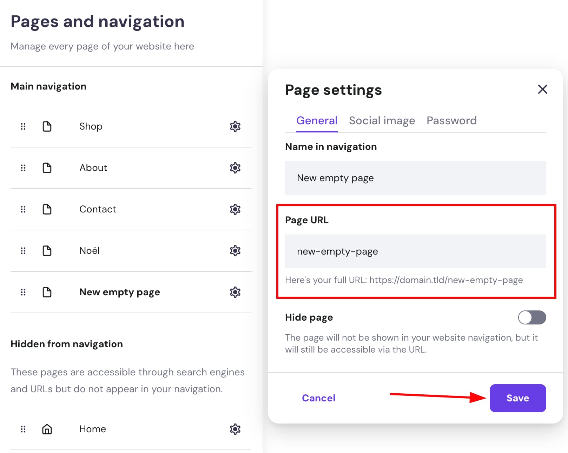568x453 pixels.
Task: Click the Name in navigation field
Action: pos(415,178)
